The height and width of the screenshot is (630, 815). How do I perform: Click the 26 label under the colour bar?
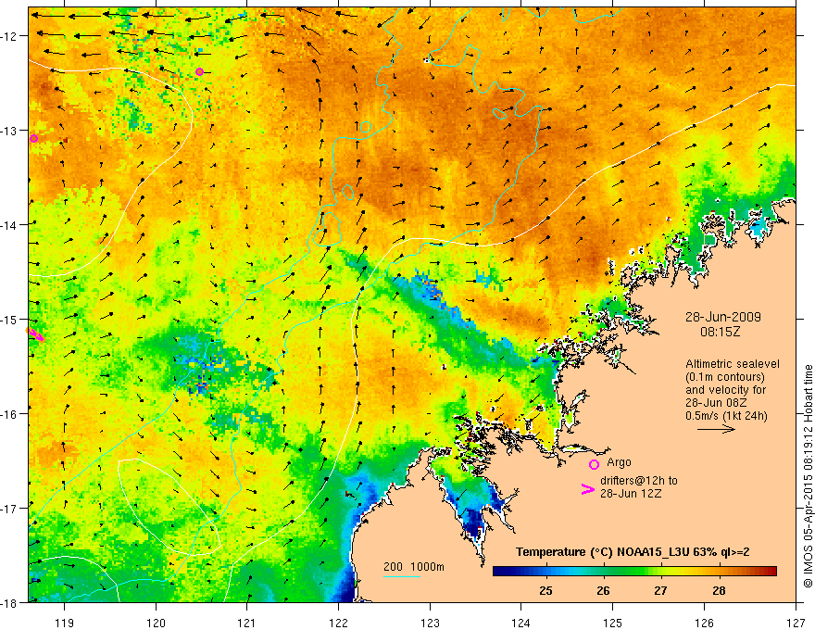point(603,591)
